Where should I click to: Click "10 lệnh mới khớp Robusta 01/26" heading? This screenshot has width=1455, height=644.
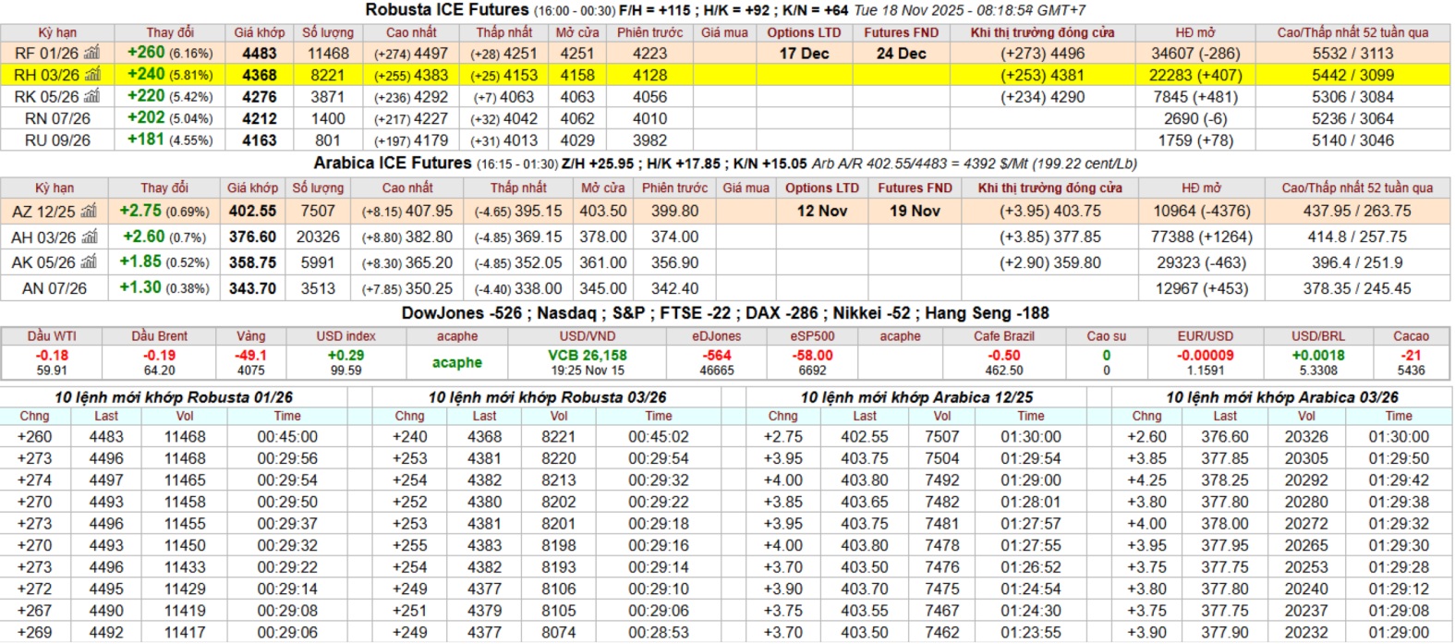174,397
